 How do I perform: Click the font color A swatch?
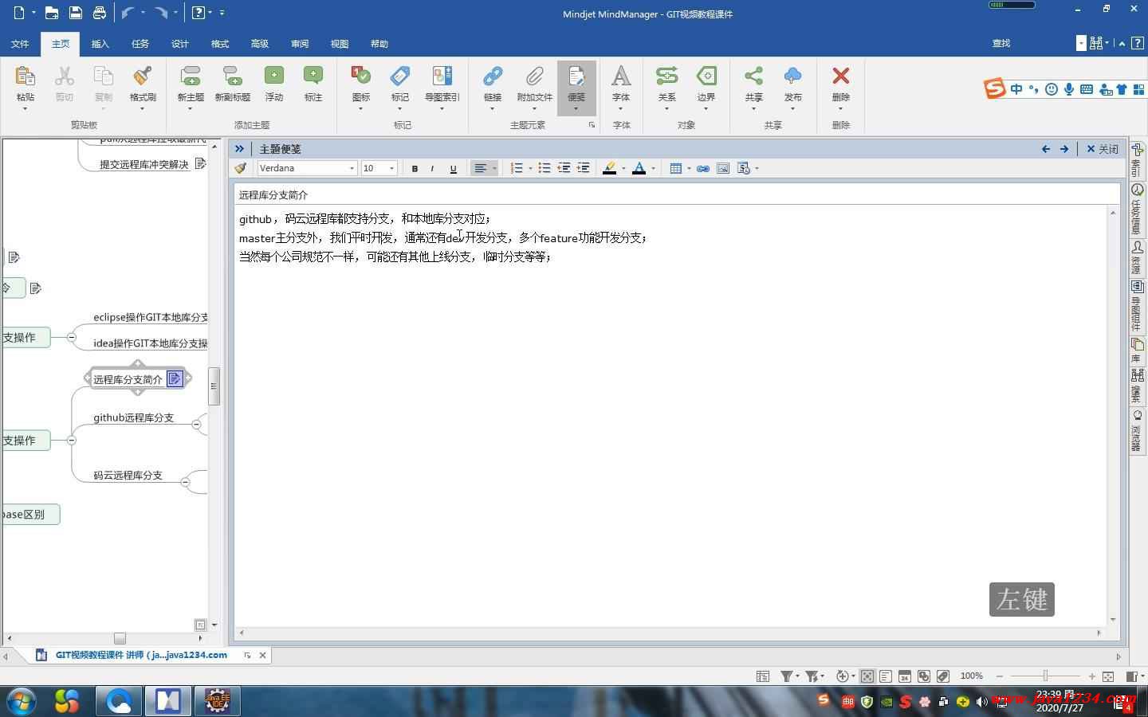tap(639, 168)
